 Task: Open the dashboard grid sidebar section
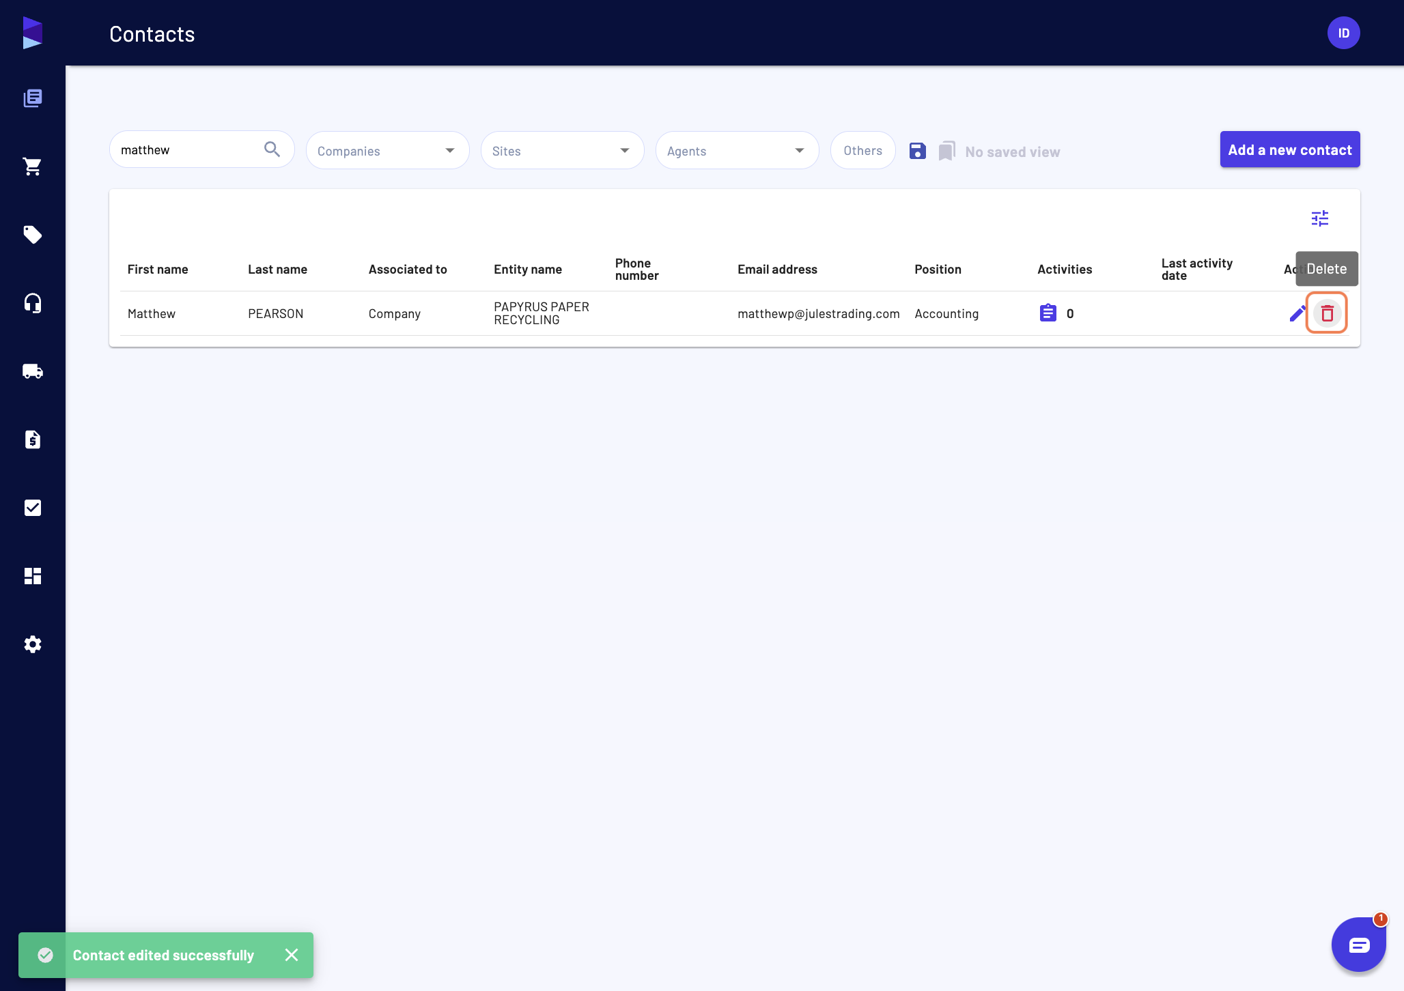click(x=33, y=576)
